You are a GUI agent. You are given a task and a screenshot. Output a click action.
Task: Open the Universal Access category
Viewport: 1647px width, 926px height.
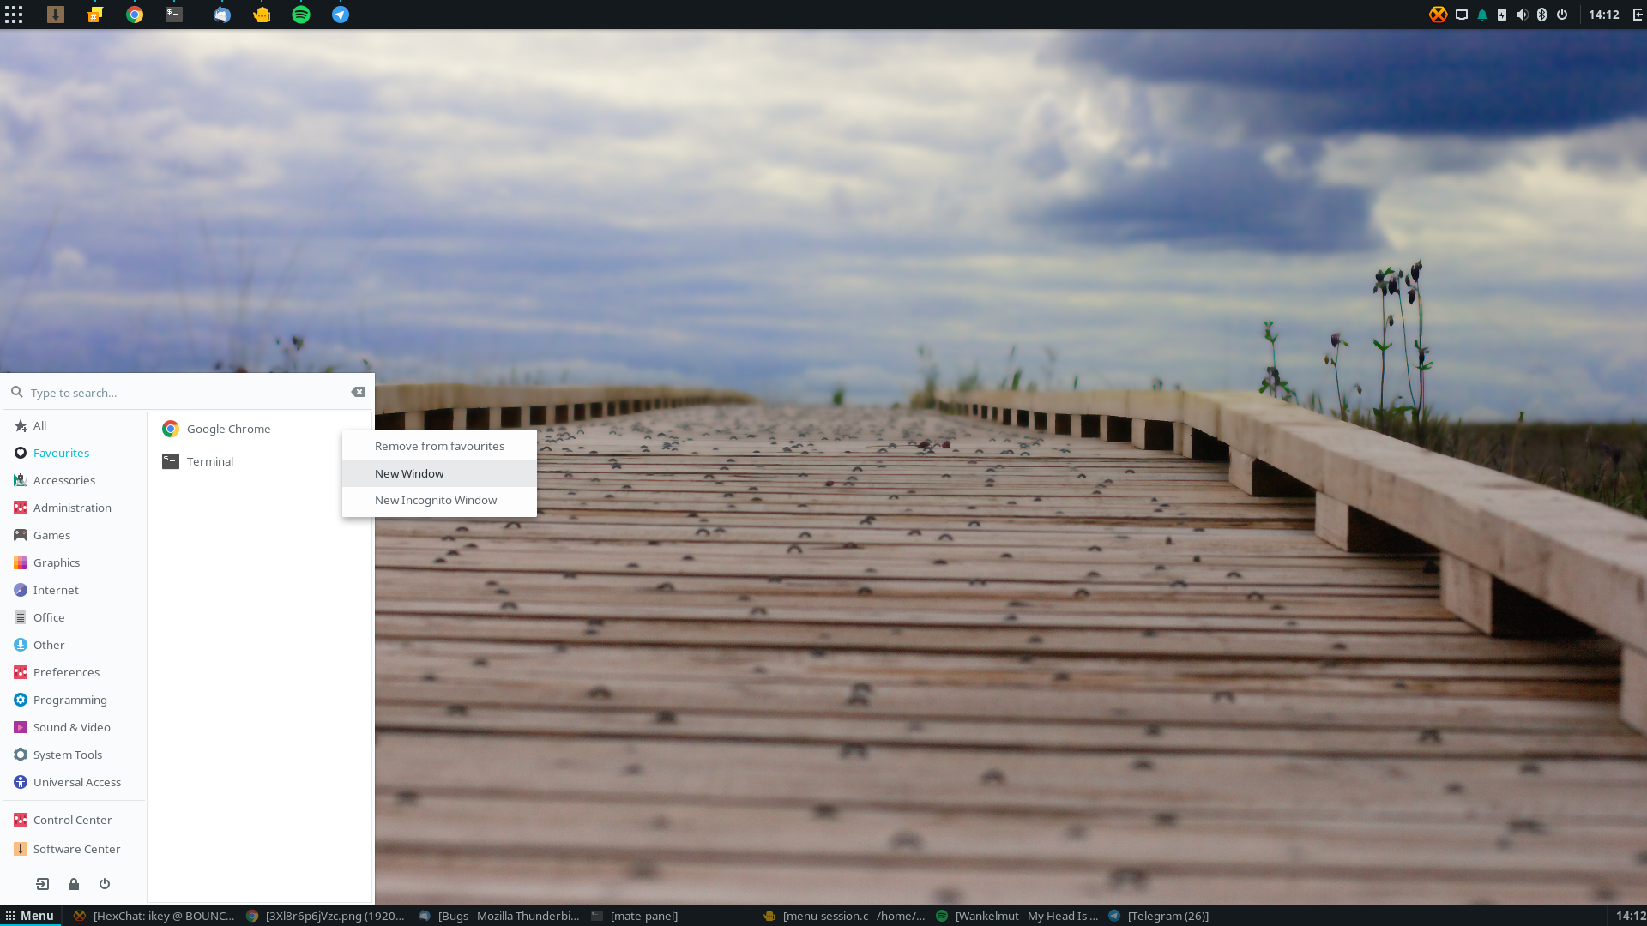tap(74, 782)
